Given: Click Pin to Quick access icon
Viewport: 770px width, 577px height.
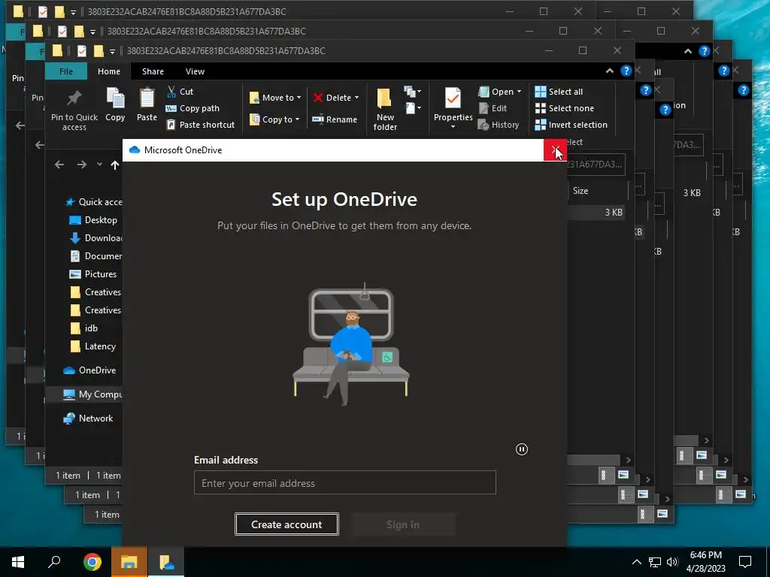Looking at the screenshot, I should pyautogui.click(x=74, y=98).
